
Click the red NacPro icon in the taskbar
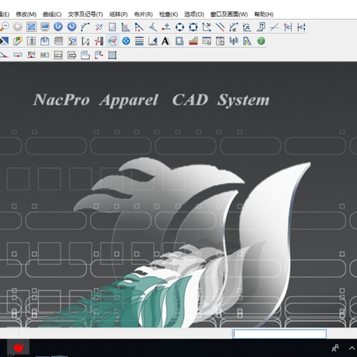click(x=18, y=347)
